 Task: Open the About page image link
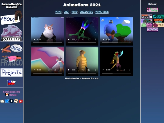pyautogui.click(x=11, y=18)
